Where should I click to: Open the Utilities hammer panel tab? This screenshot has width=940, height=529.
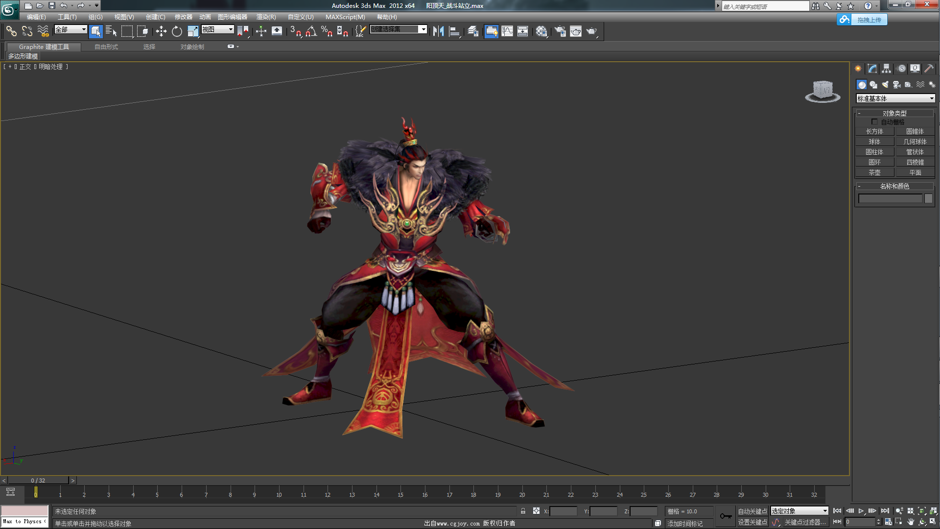[x=929, y=69]
